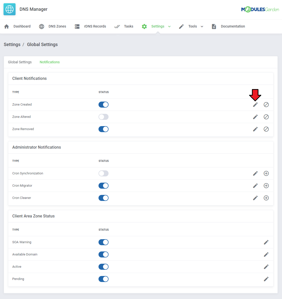The height and width of the screenshot is (299, 282).
Task: Open the Tasks page
Action: pos(129,26)
